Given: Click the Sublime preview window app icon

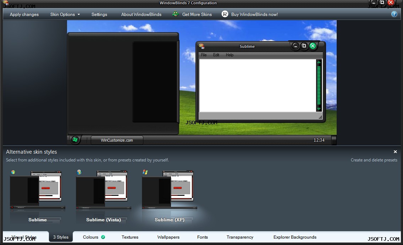Looking at the screenshot, I should pos(202,46).
